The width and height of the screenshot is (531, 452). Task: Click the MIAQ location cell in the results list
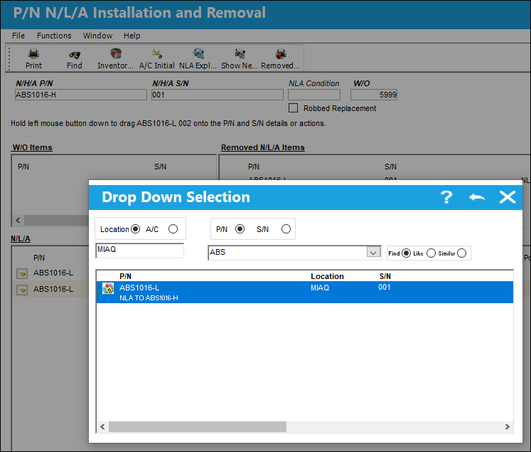[x=320, y=288]
